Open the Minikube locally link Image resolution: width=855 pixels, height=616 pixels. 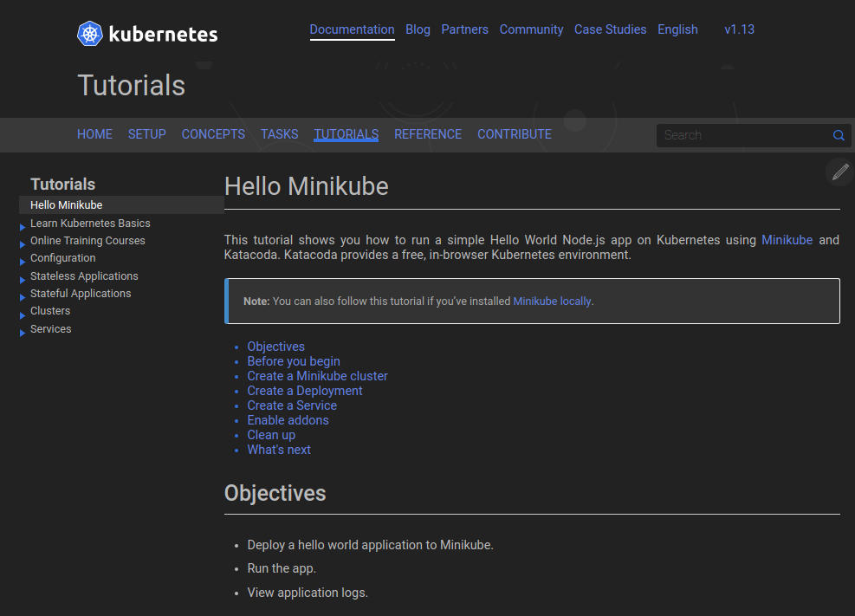[552, 301]
